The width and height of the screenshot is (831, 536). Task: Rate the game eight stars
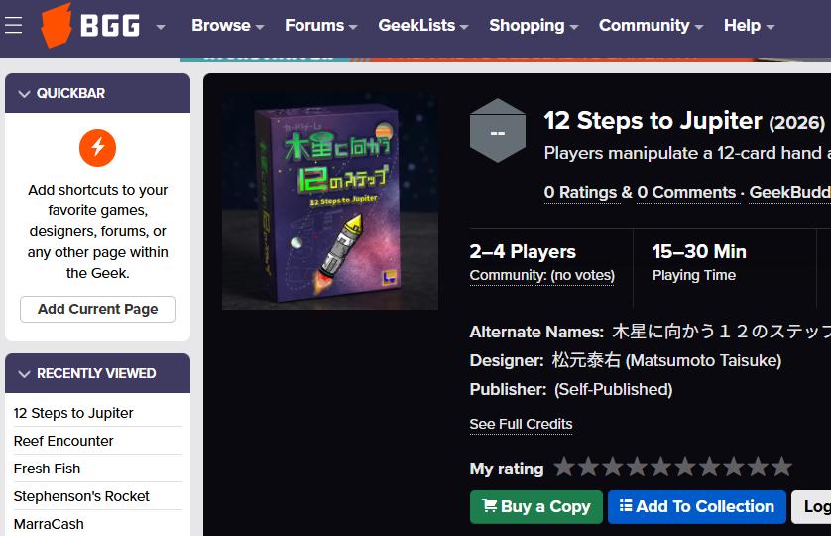coord(734,467)
